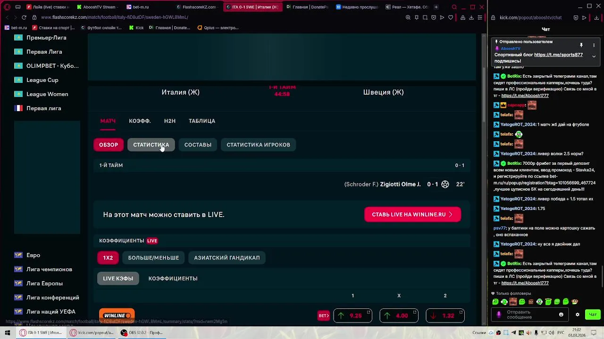Image resolution: width=604 pixels, height=339 pixels.
Task: Select КОЭФФИЦИЕНТЫ toggle
Action: [173, 278]
